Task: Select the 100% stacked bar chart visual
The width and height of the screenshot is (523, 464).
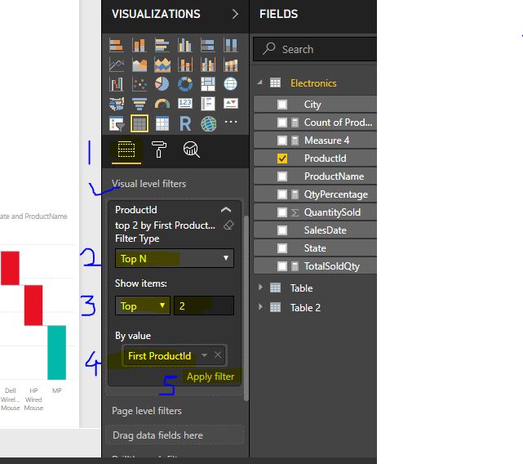Action: (208, 45)
